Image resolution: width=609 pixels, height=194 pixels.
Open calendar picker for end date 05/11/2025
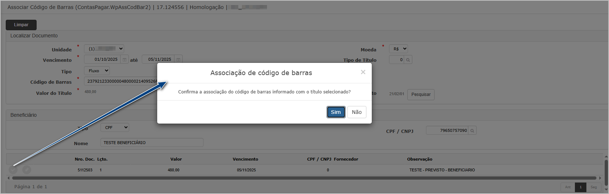point(178,59)
